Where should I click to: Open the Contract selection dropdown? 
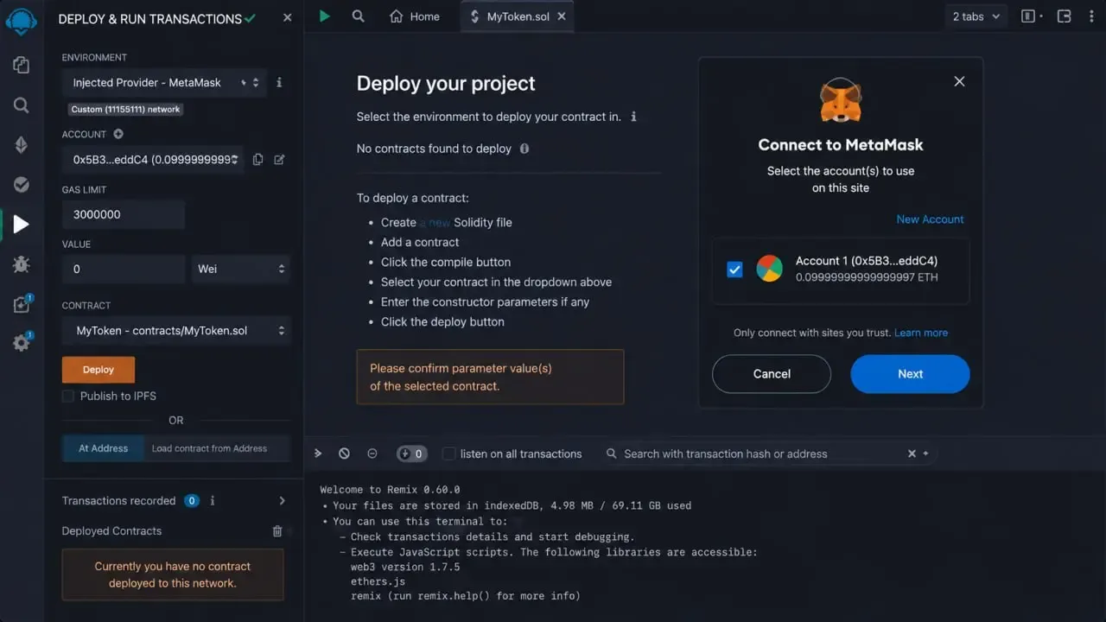176,330
